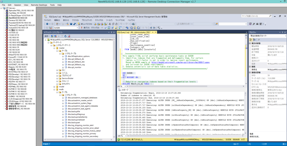Screen dimensions: 287x146
Task: Click the Paste icon in toolbar
Action: click(x=116, y=24)
